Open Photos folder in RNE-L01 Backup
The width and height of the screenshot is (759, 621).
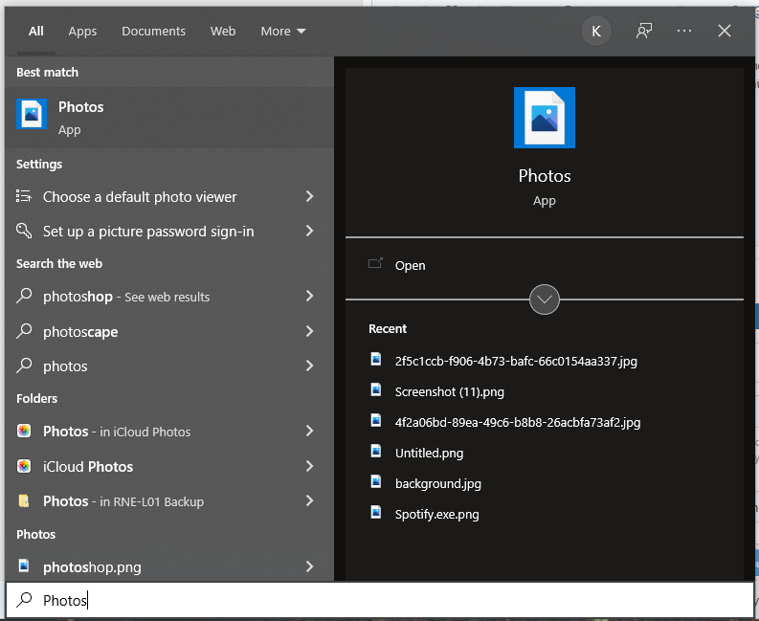coord(123,501)
